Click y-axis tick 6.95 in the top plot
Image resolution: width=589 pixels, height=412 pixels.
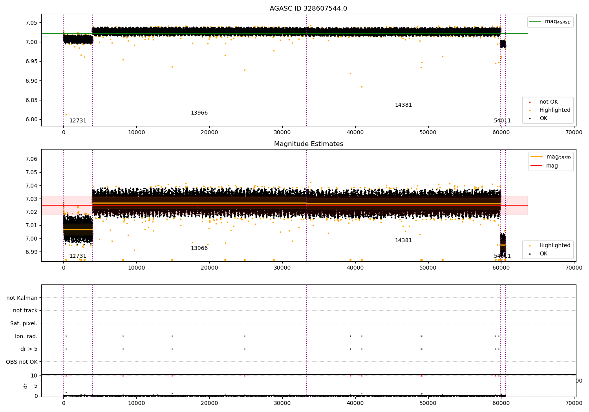coord(31,62)
